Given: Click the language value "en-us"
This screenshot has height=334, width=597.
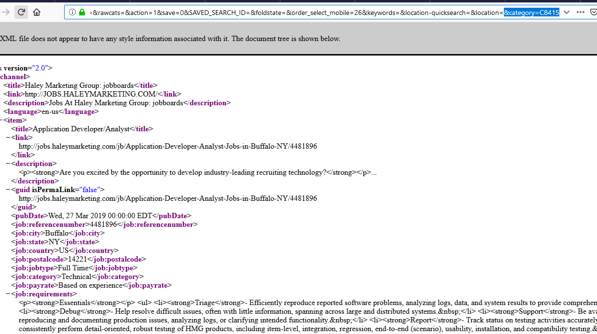Looking at the screenshot, I should point(50,111).
